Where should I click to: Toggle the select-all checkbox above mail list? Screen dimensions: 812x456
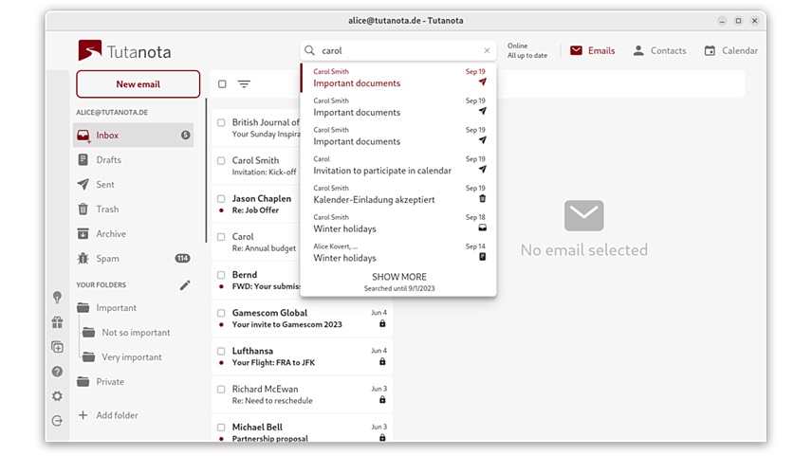coord(222,83)
